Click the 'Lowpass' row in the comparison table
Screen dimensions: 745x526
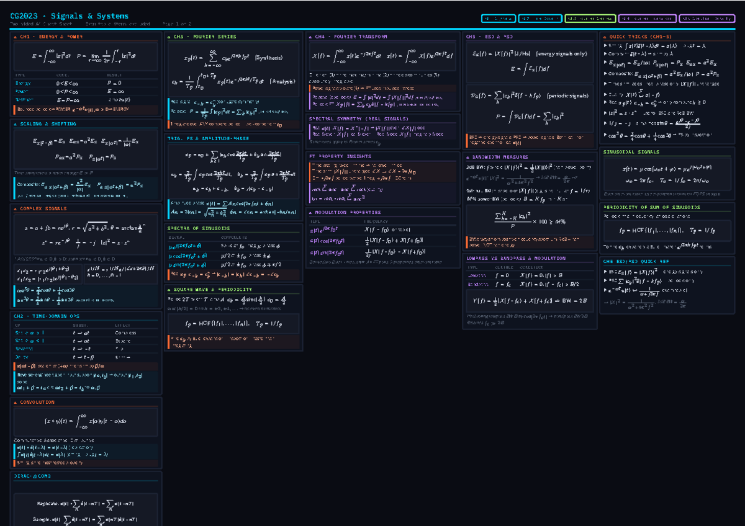530,275
